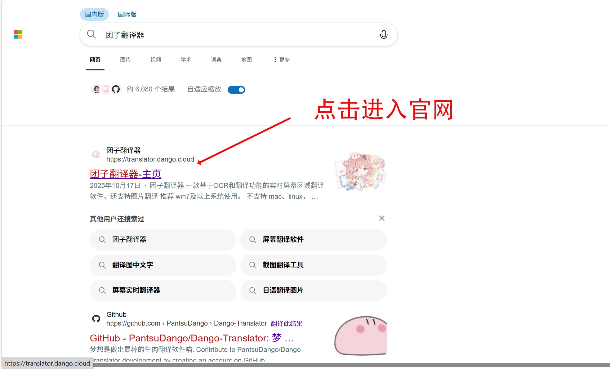Screen dimensions: 610x369
Task: Search related suggestion 截图翻译工具
Action: tap(313, 265)
